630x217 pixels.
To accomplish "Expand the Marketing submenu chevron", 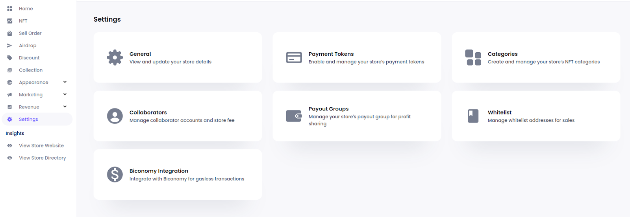I will 65,94.
